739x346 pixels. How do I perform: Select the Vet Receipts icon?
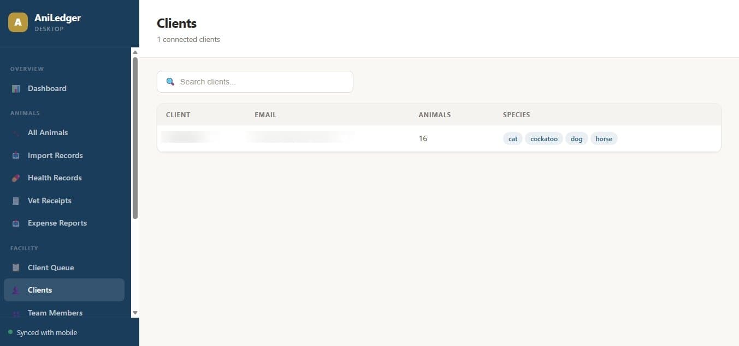click(x=16, y=201)
